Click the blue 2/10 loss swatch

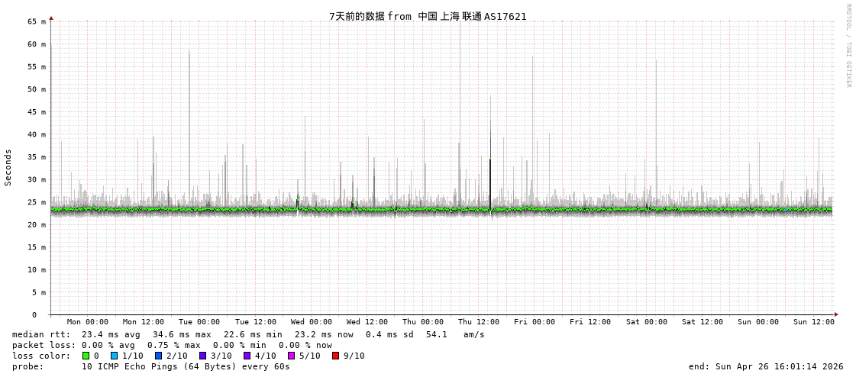tap(158, 356)
